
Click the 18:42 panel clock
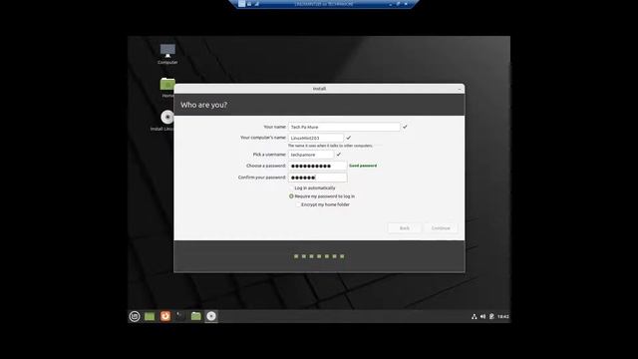(x=503, y=316)
